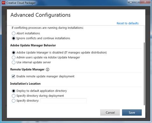The height and width of the screenshot is (123, 152).
Task: Click 'If conflicting processes are running' text
Action: tap(48, 28)
